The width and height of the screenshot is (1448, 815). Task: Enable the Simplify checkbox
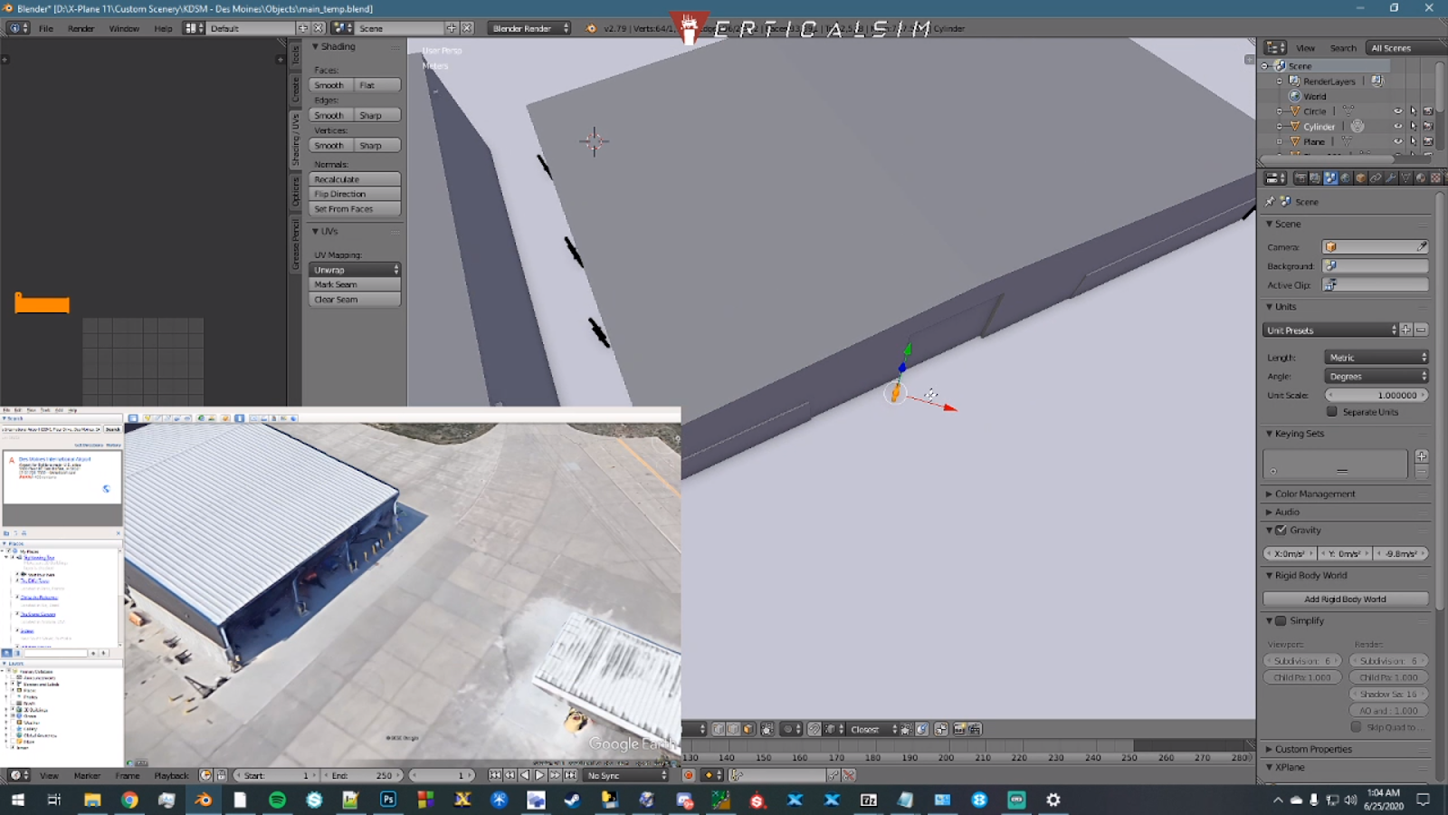pyautogui.click(x=1281, y=621)
